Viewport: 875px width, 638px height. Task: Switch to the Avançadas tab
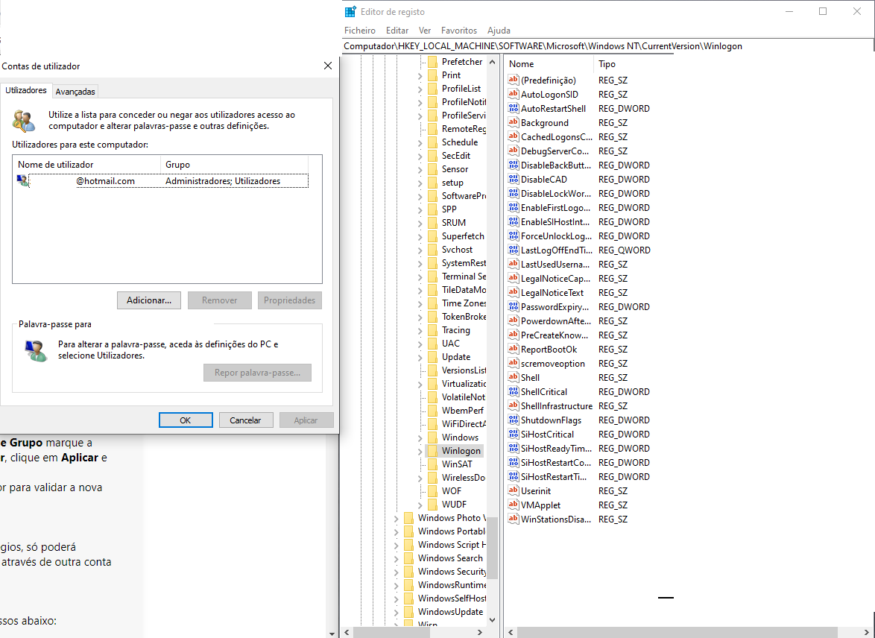pos(75,92)
